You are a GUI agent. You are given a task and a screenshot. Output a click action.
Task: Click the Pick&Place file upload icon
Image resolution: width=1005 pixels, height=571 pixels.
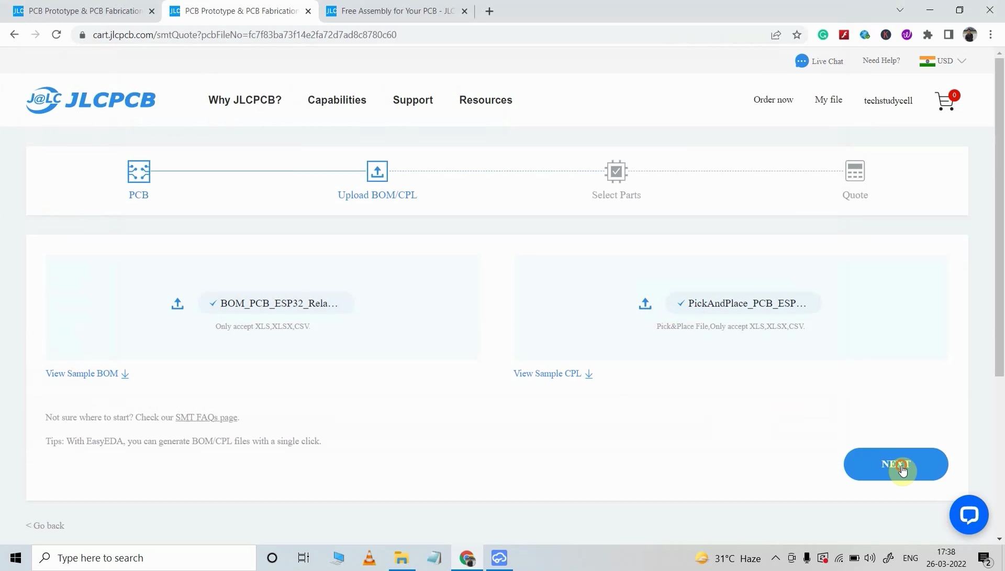[644, 303]
